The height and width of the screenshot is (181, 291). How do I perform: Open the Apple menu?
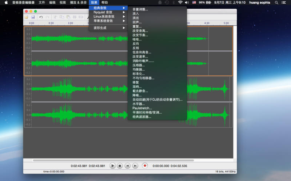[6, 3]
